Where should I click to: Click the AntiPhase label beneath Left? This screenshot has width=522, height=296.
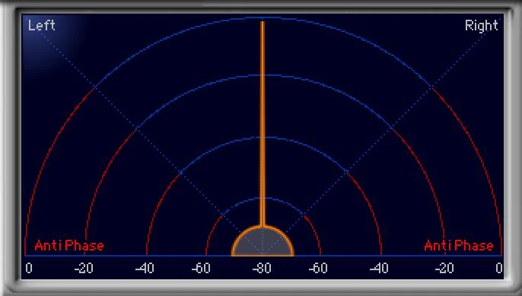pos(69,246)
